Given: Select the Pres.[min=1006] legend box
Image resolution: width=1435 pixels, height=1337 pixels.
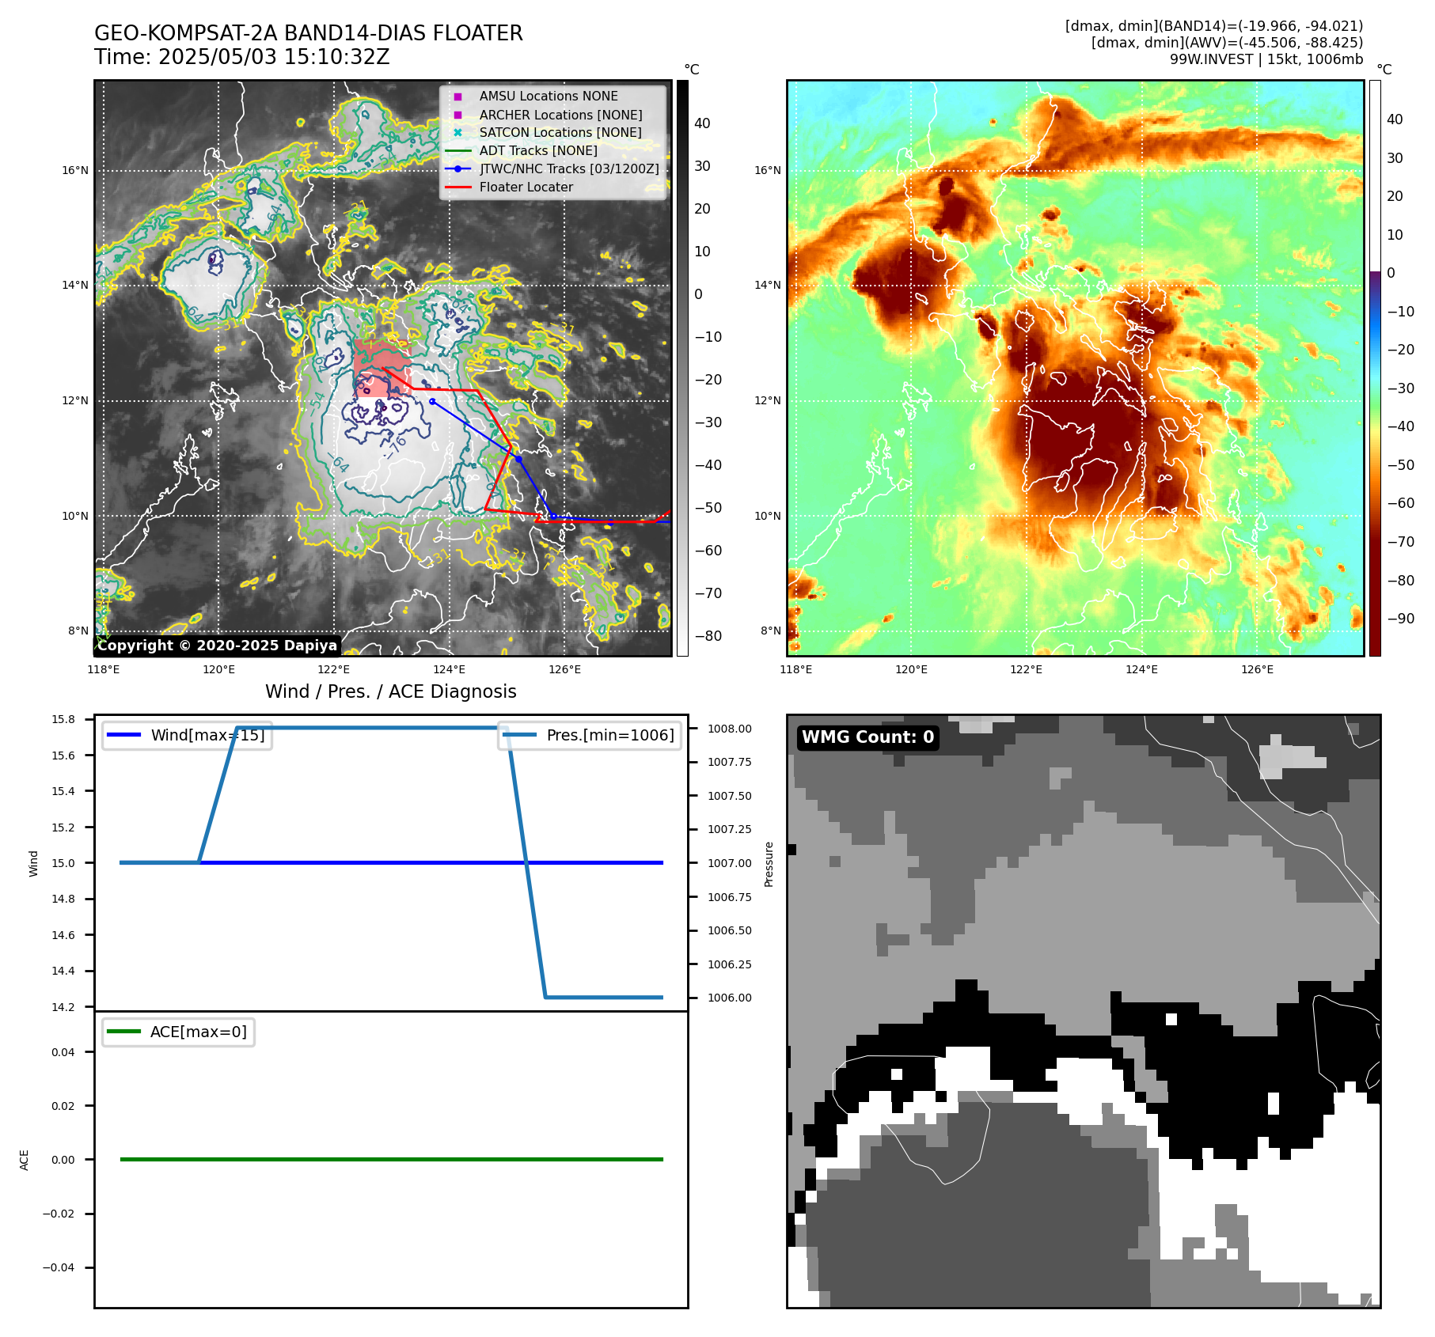Looking at the screenshot, I should [x=589, y=735].
